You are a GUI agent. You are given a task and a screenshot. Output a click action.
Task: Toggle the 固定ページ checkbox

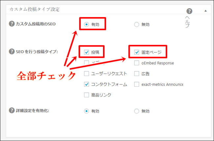pyautogui.click(x=137, y=52)
